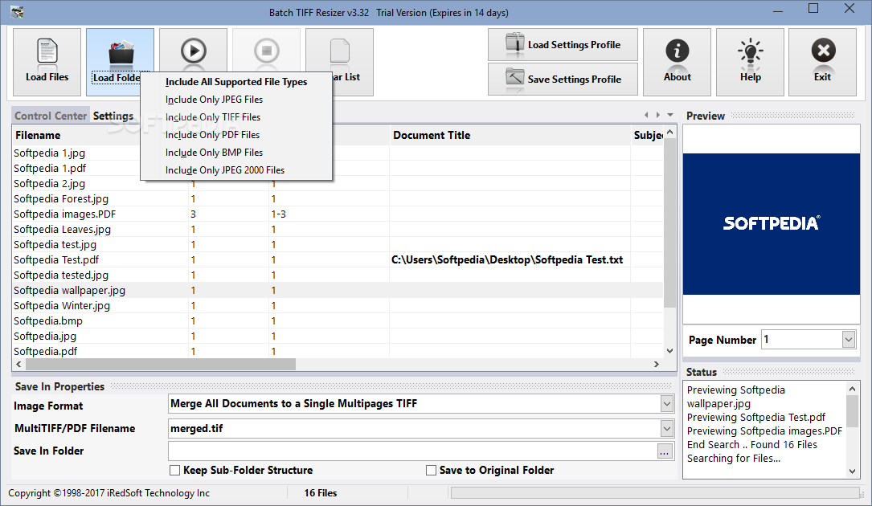Switch to the Control Center tab

[51, 116]
